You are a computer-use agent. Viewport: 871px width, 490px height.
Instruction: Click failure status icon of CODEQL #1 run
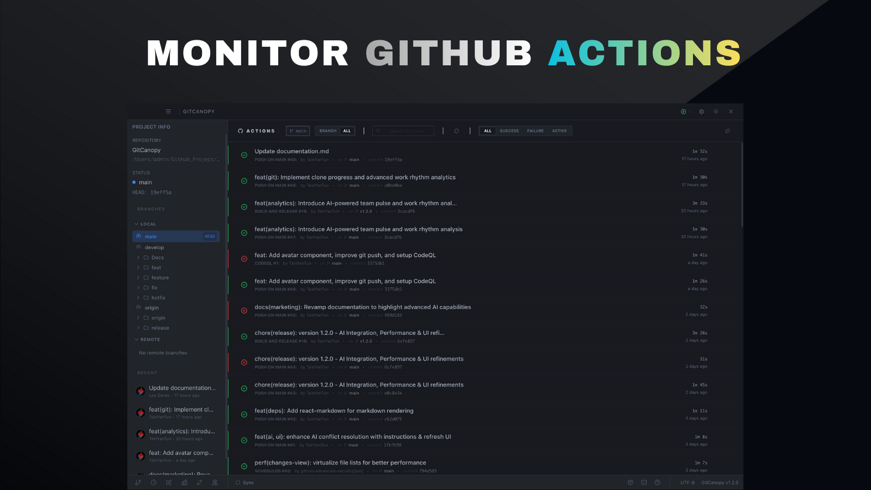pyautogui.click(x=244, y=259)
